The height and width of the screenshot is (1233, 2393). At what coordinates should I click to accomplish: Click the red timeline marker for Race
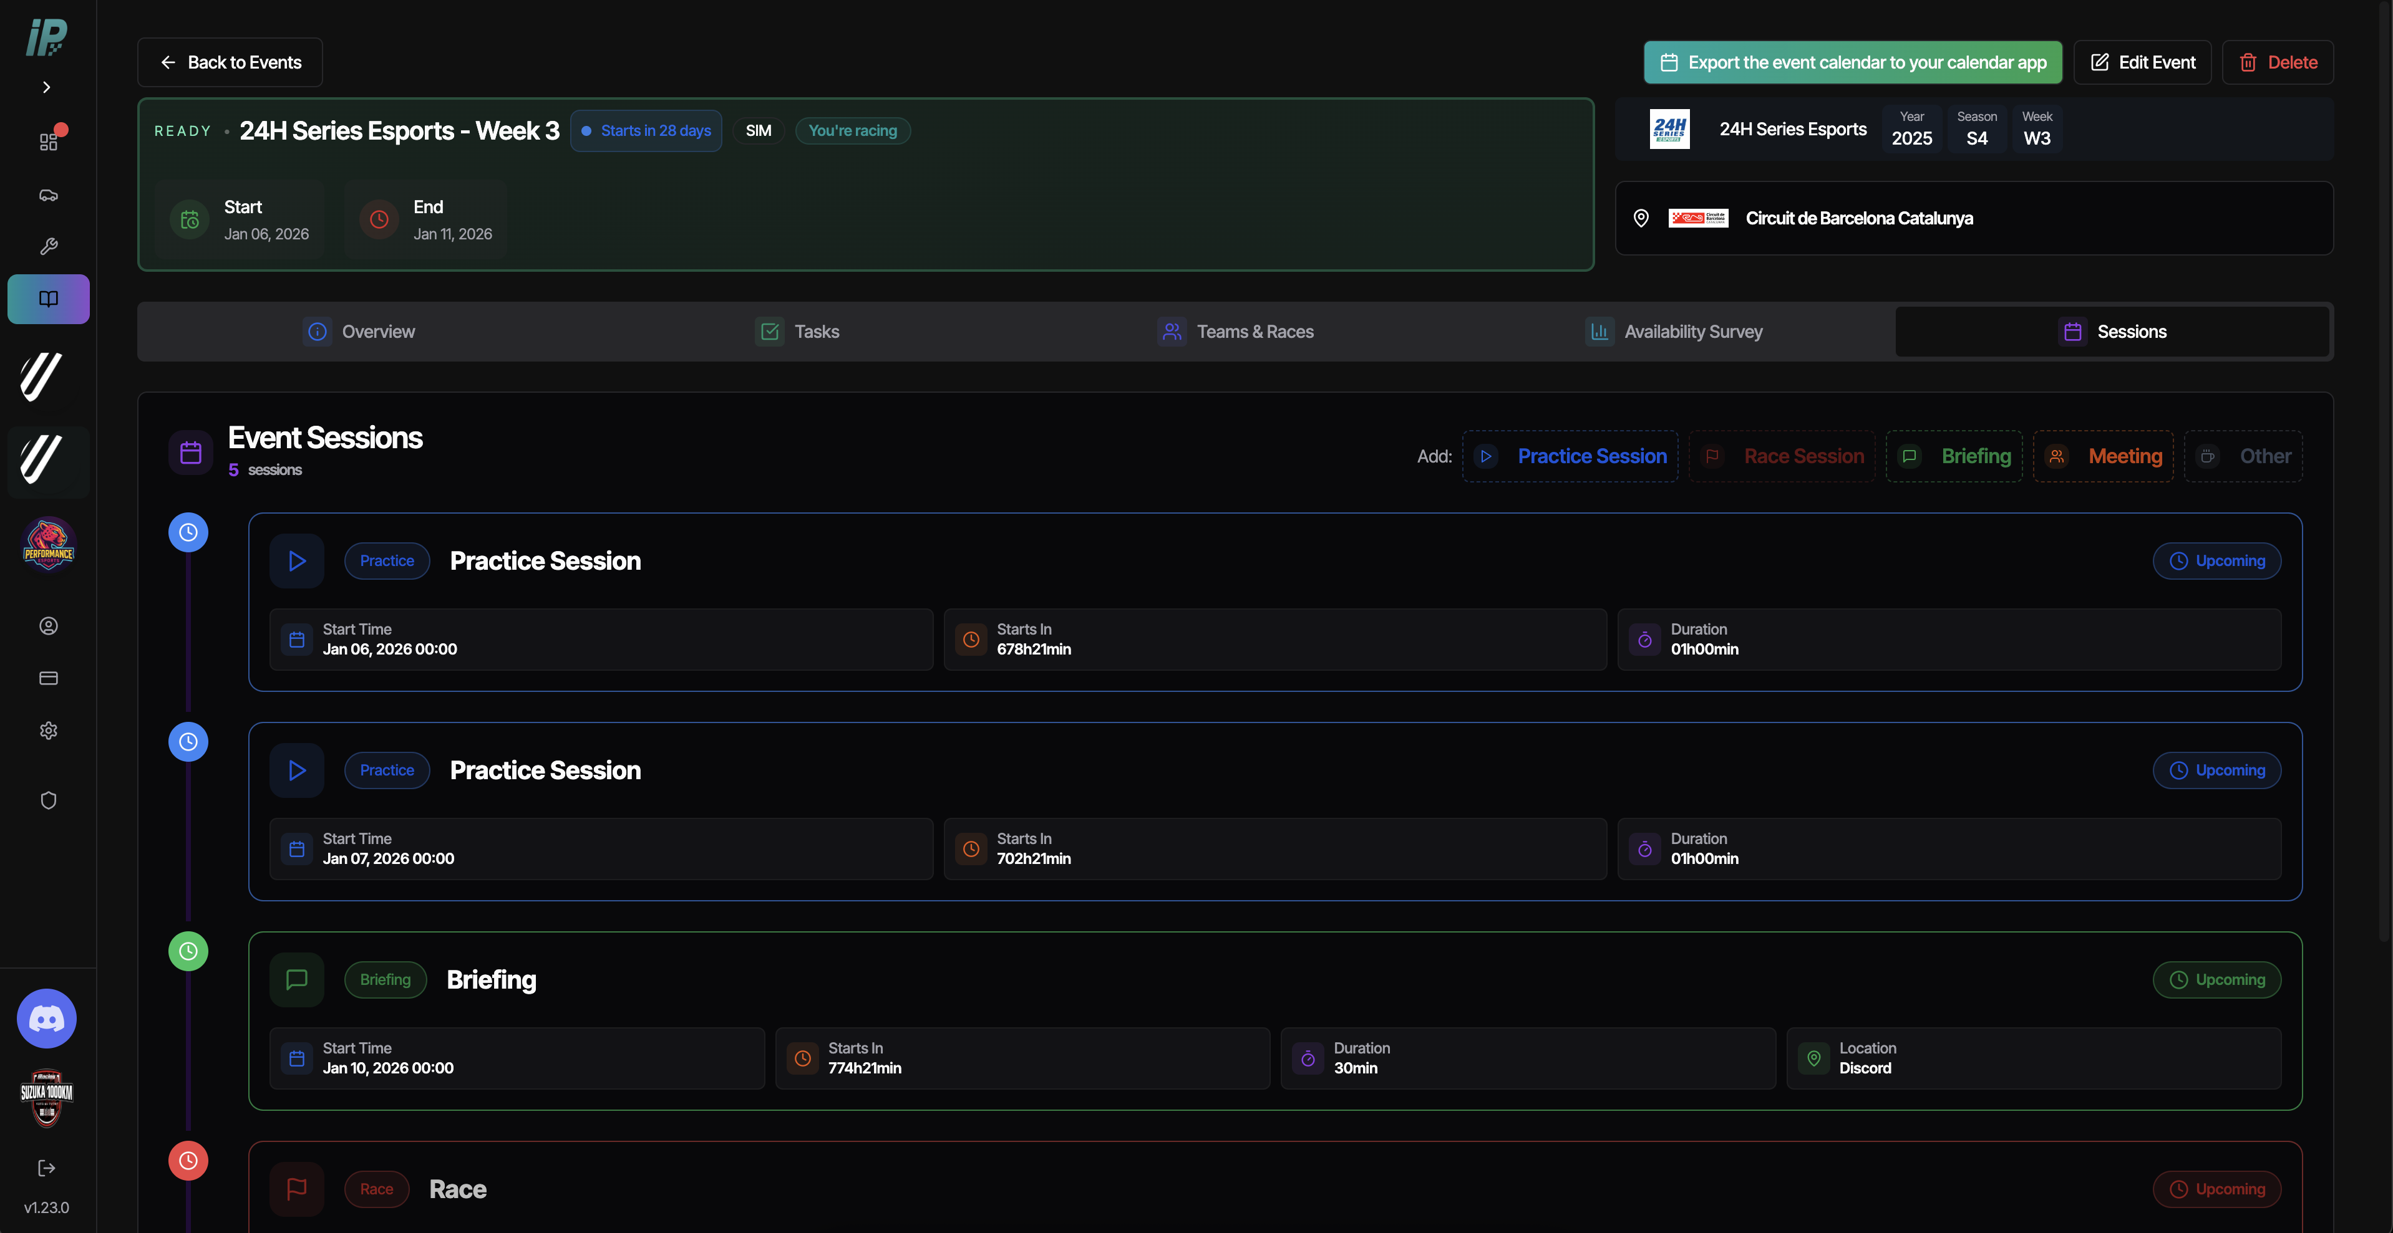188,1161
